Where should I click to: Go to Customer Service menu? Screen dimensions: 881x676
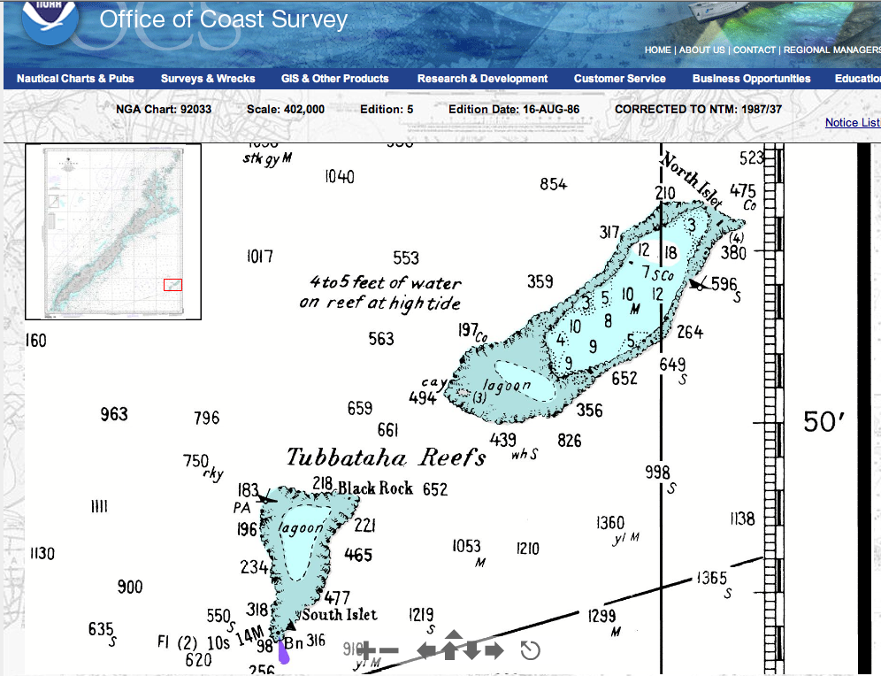point(620,79)
